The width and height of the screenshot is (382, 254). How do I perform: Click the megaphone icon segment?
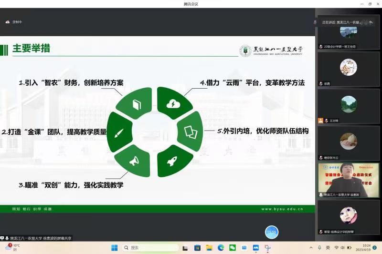pos(134,161)
